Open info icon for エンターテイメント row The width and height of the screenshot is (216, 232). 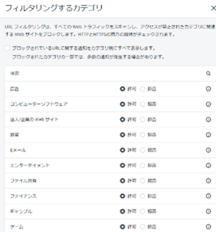[x=208, y=166]
